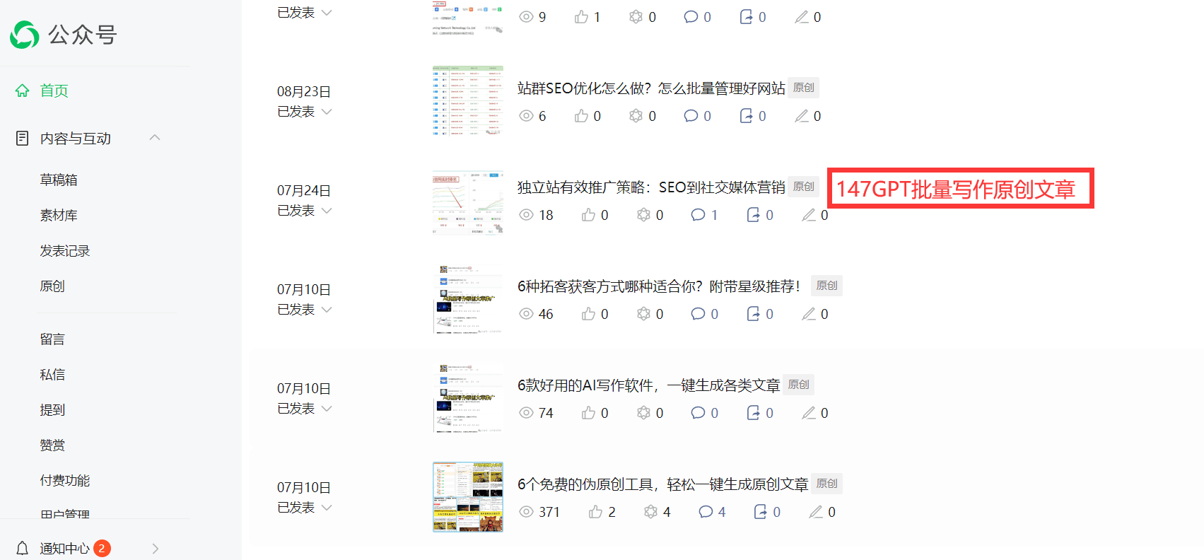Click share icon on 6款好用的AI写作软件 article
The width and height of the screenshot is (1204, 560).
point(753,413)
